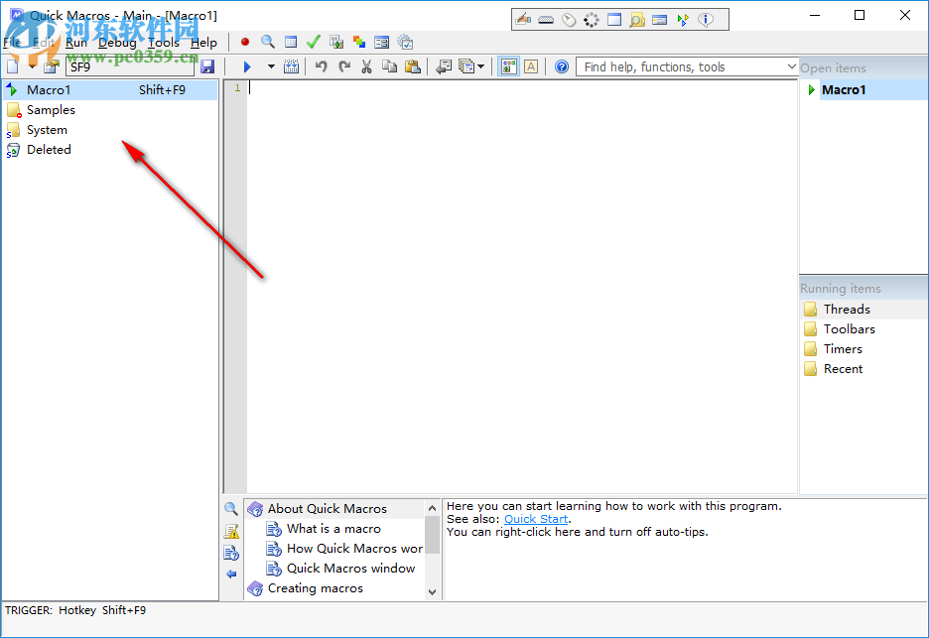Image resolution: width=929 pixels, height=638 pixels.
Task: Select Macro1 in the Open items panel
Action: click(844, 89)
